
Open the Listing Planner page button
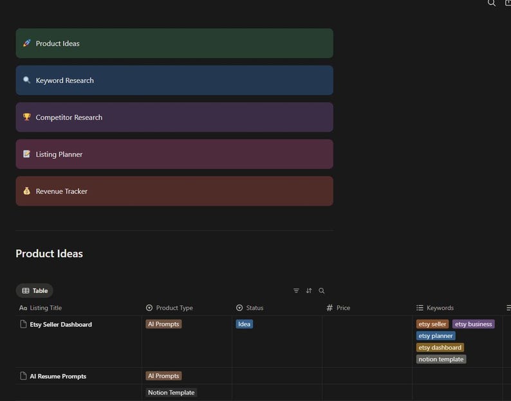(x=174, y=154)
